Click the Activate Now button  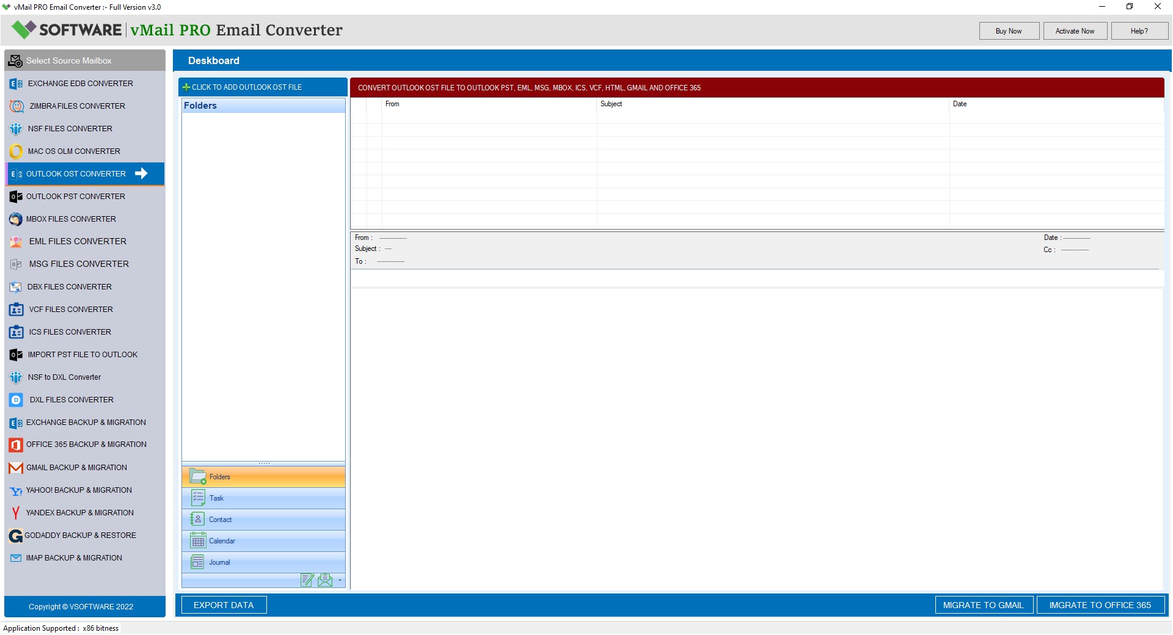coord(1075,31)
